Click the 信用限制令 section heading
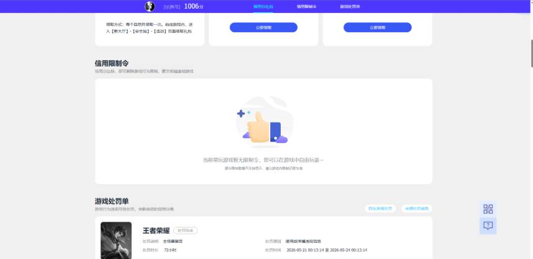Viewport: 533px width, 259px height. tap(112, 63)
